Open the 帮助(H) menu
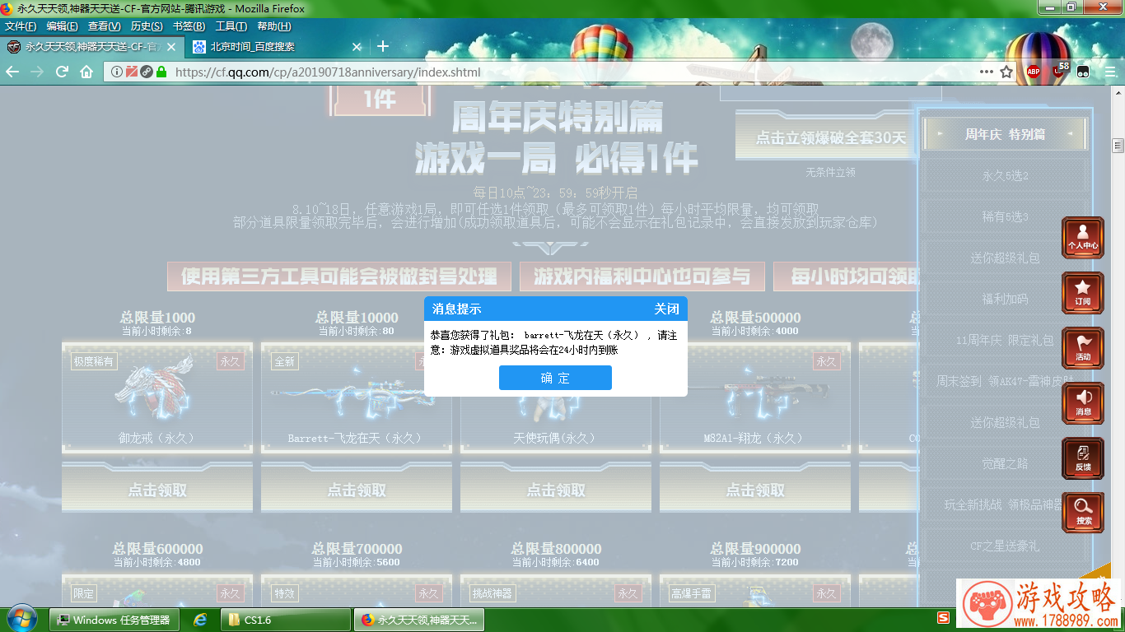Viewport: 1125px width, 632px height. click(x=273, y=26)
